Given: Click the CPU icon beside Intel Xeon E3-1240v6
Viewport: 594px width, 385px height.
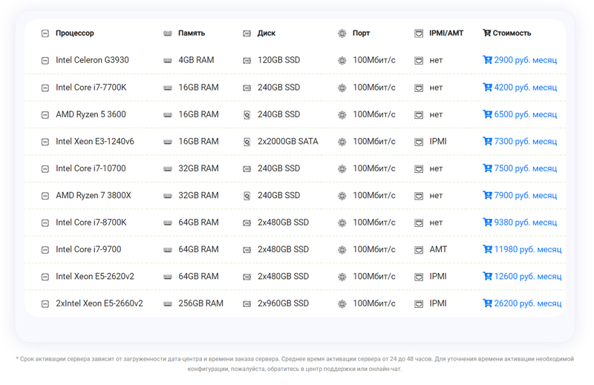Looking at the screenshot, I should point(45,142).
